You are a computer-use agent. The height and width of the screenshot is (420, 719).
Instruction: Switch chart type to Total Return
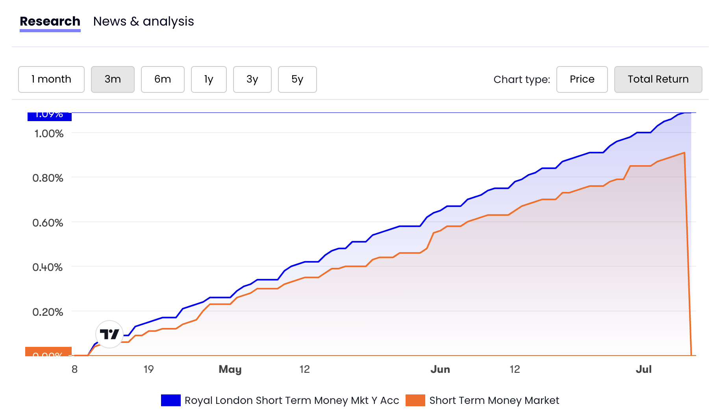pyautogui.click(x=658, y=79)
